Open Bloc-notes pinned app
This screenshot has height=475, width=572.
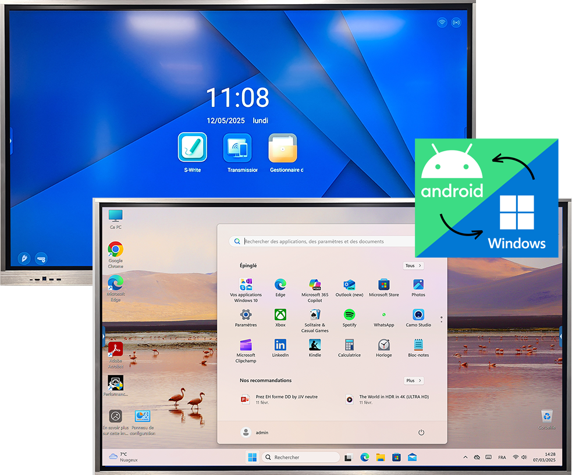tap(418, 348)
